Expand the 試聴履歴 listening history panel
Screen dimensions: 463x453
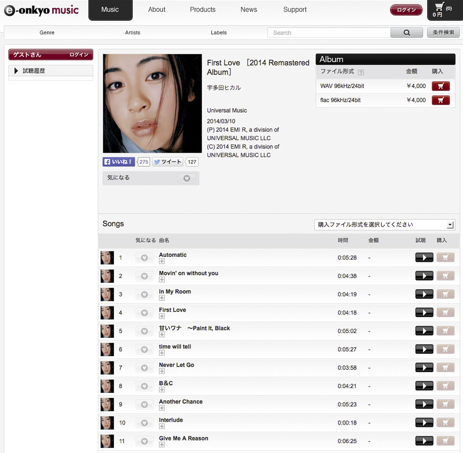point(51,71)
